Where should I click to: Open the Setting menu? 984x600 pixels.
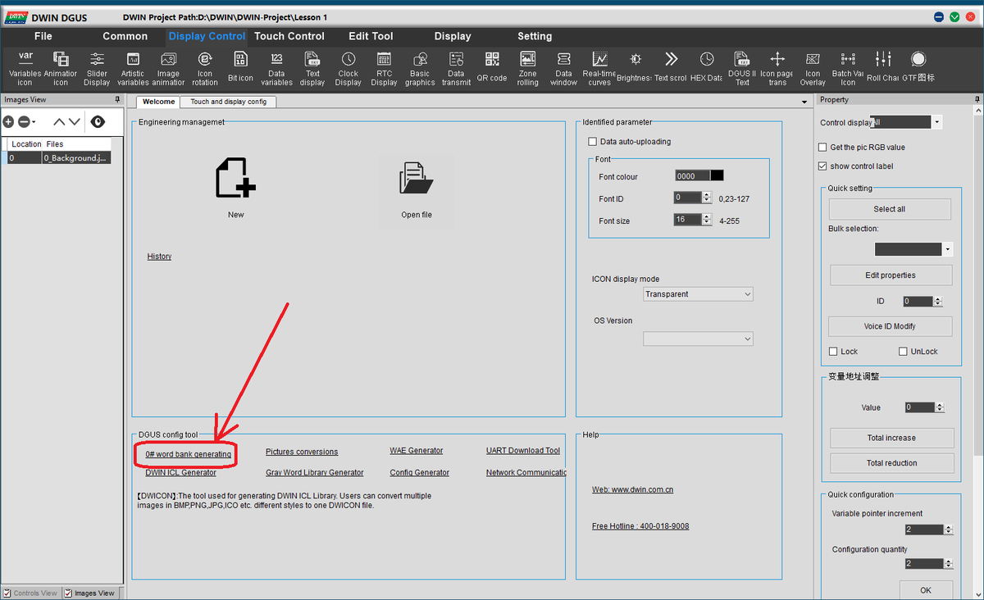(535, 36)
